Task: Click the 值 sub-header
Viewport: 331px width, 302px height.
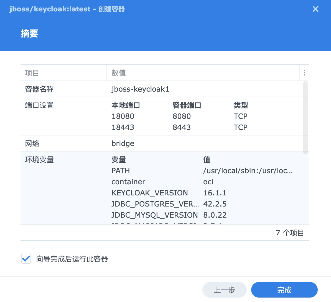Action: [207, 160]
